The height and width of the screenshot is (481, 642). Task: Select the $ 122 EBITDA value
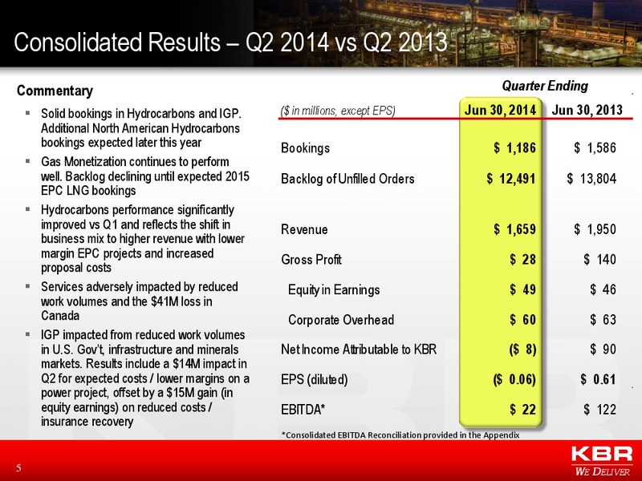coord(599,410)
